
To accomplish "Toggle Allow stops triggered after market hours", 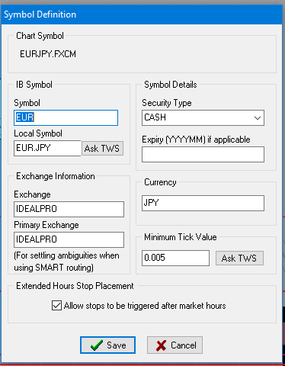I will click(x=56, y=305).
